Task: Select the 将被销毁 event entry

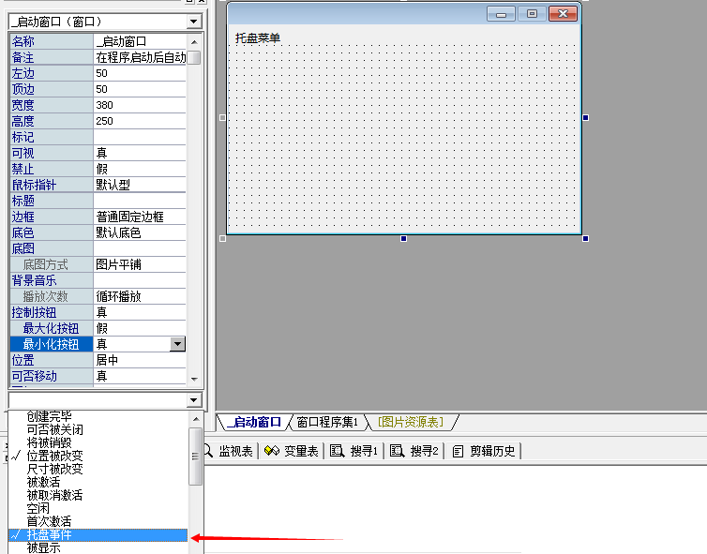Action: click(x=98, y=442)
